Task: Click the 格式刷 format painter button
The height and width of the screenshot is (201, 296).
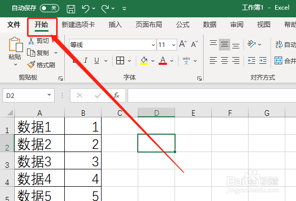Action: [x=41, y=65]
